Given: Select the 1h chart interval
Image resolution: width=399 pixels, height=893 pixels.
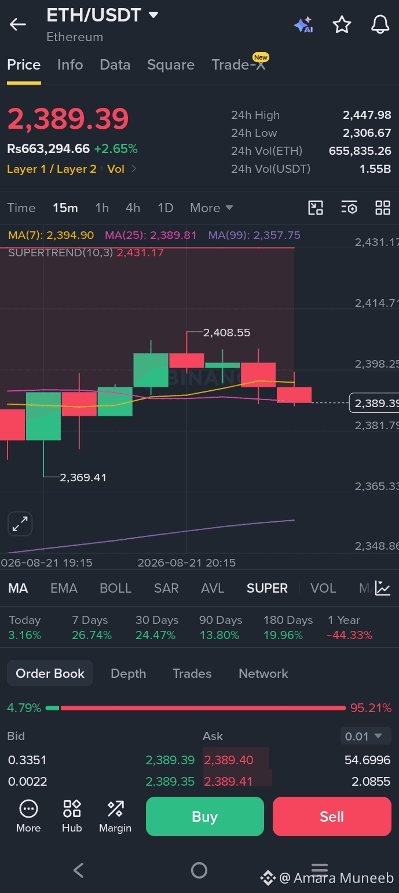Looking at the screenshot, I should pos(102,208).
